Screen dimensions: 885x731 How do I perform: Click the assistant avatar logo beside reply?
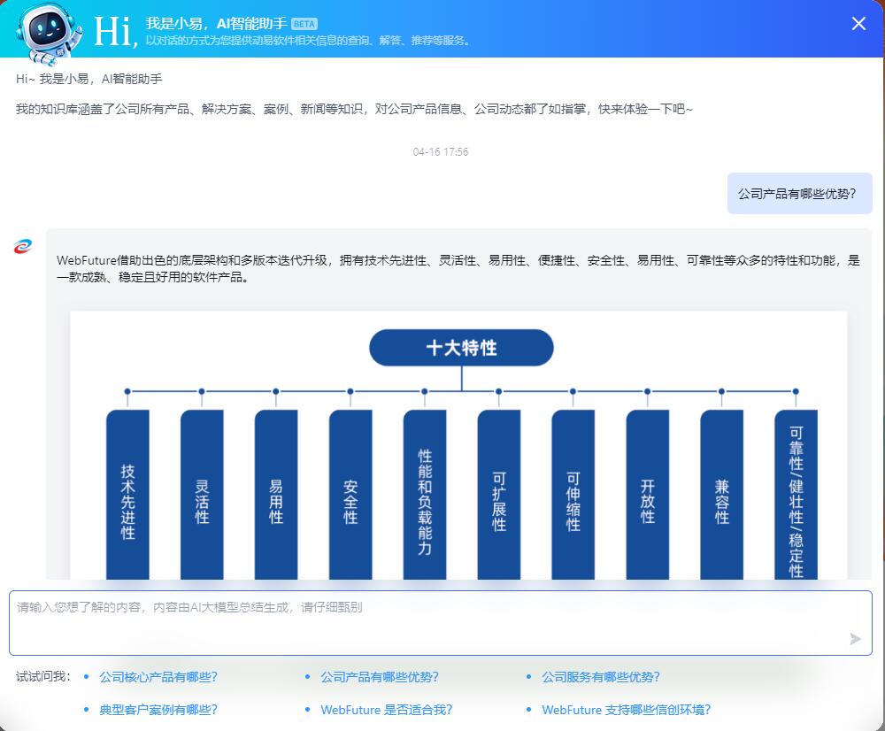tap(23, 246)
